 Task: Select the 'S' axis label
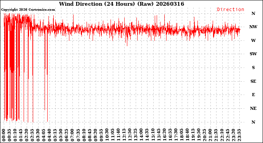(x=253, y=67)
